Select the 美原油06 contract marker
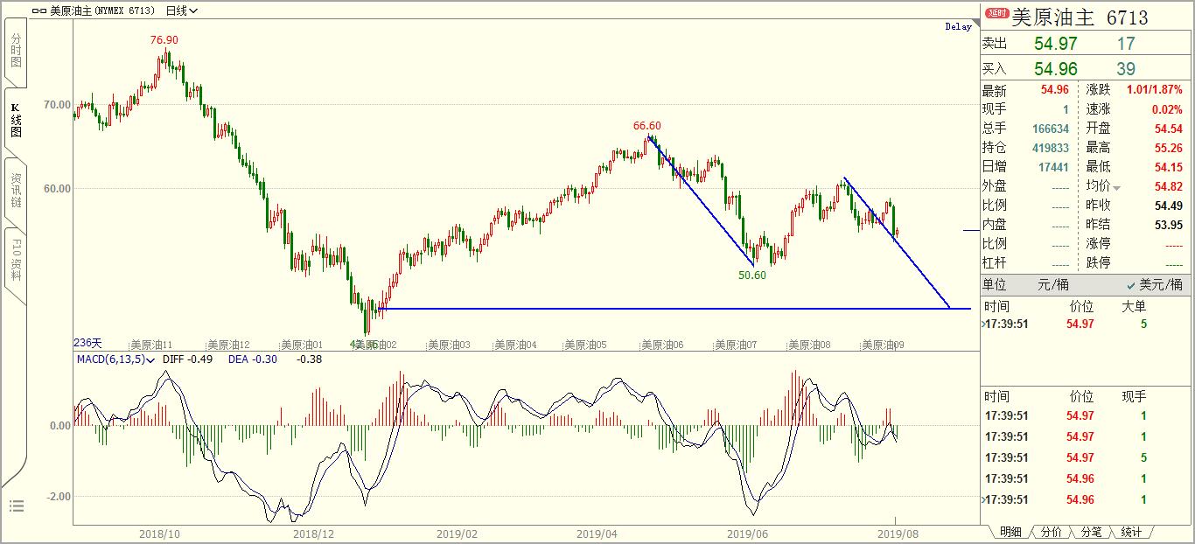 point(662,345)
